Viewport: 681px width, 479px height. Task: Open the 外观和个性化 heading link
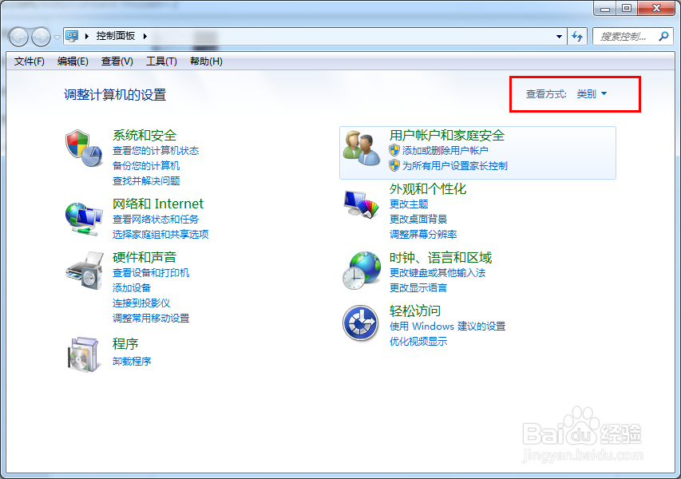coord(428,189)
